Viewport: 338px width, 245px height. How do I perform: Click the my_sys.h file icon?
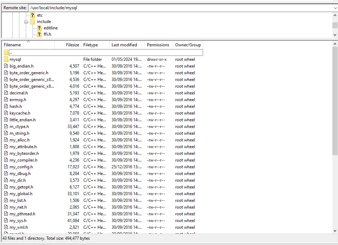click(6, 221)
